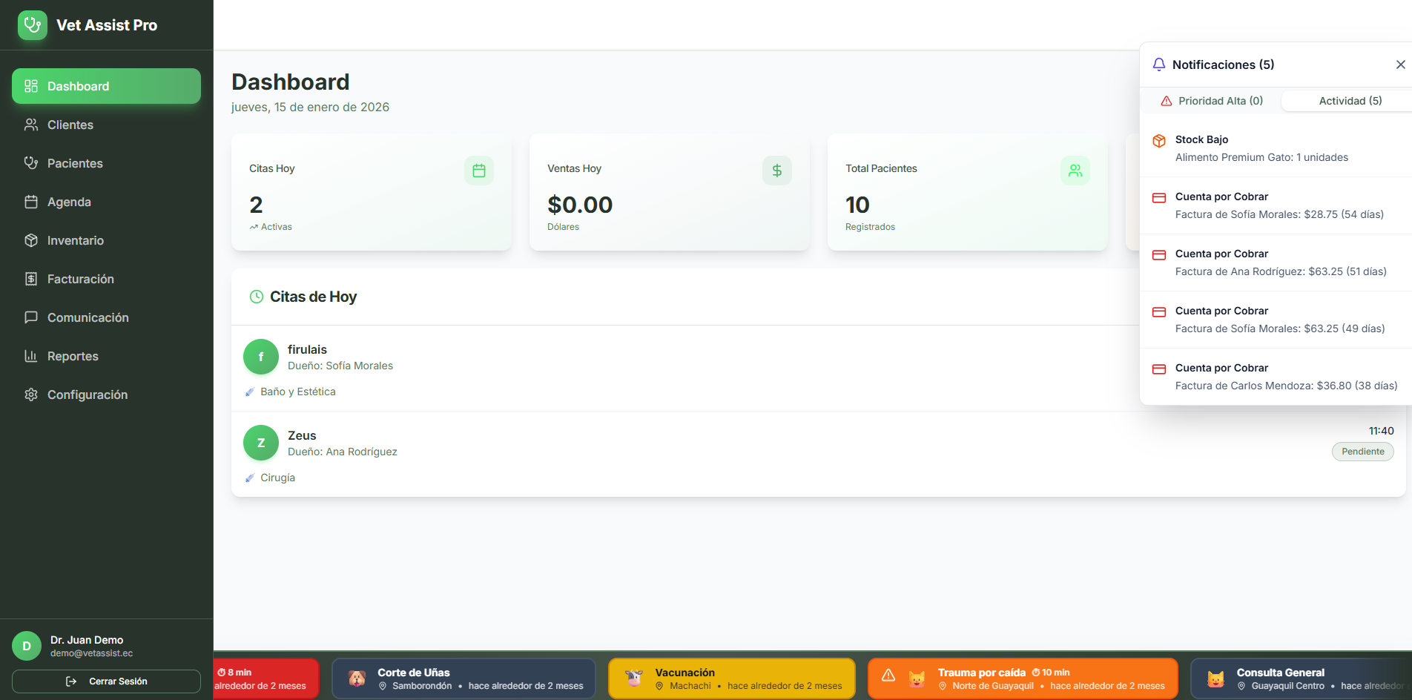Open the Dashboard menu item
1412x700 pixels.
(x=76, y=86)
